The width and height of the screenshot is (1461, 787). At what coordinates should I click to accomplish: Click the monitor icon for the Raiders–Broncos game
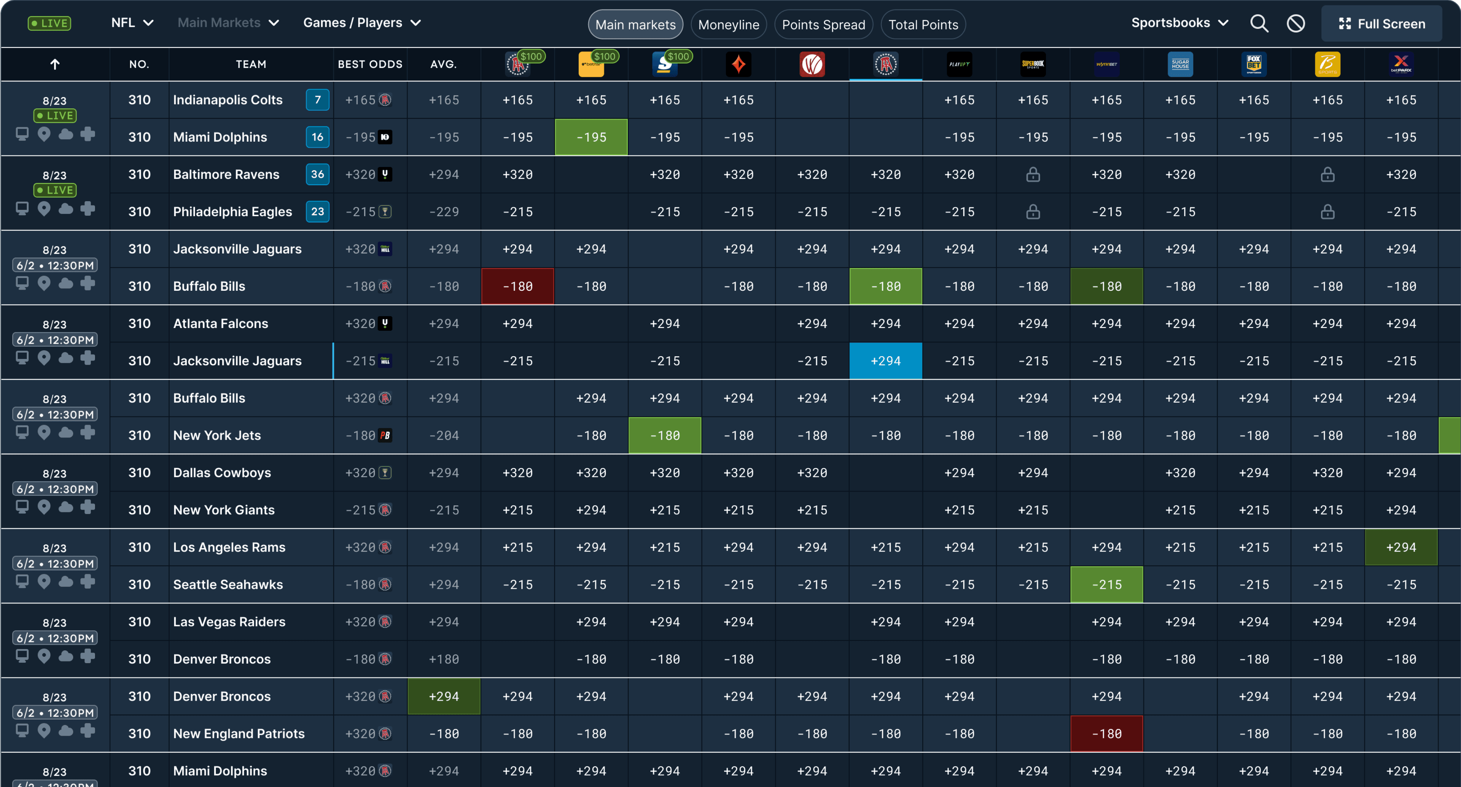coord(22,656)
